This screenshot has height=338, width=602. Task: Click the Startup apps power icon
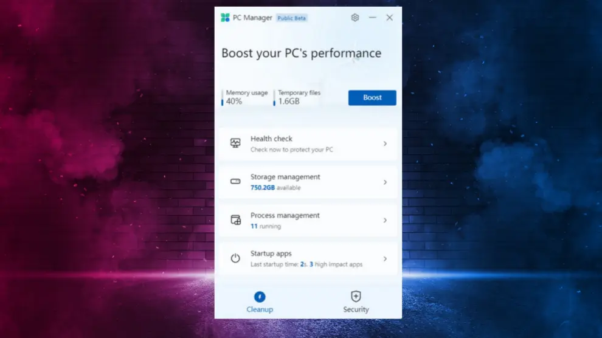(235, 258)
